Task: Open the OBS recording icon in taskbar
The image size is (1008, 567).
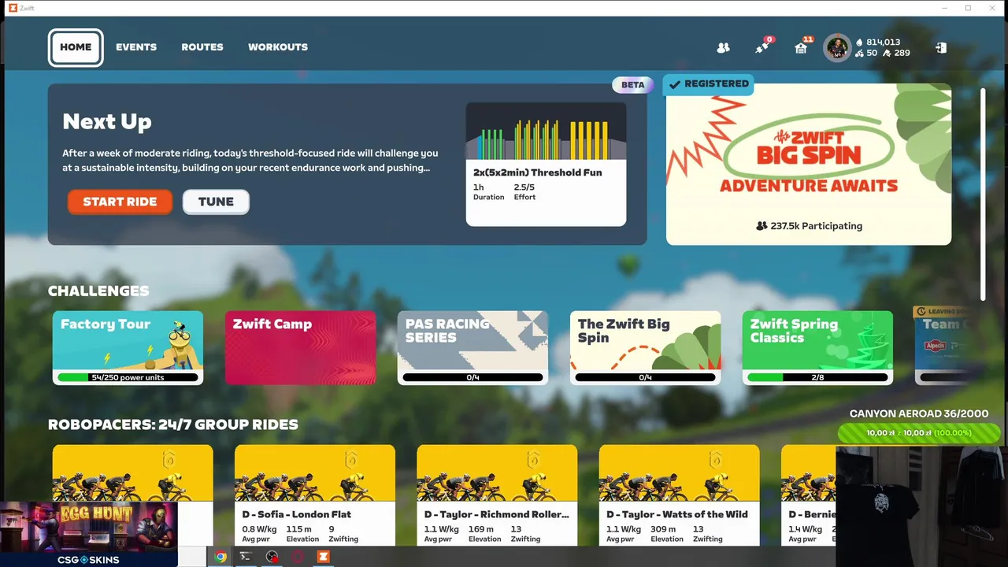Action: pos(272,557)
